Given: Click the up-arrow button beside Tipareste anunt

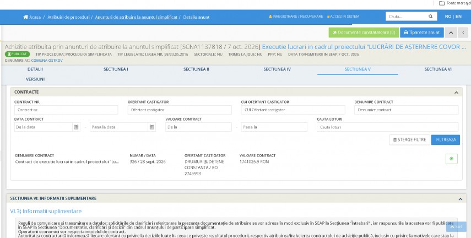Looking at the screenshot, I should pyautogui.click(x=451, y=33).
